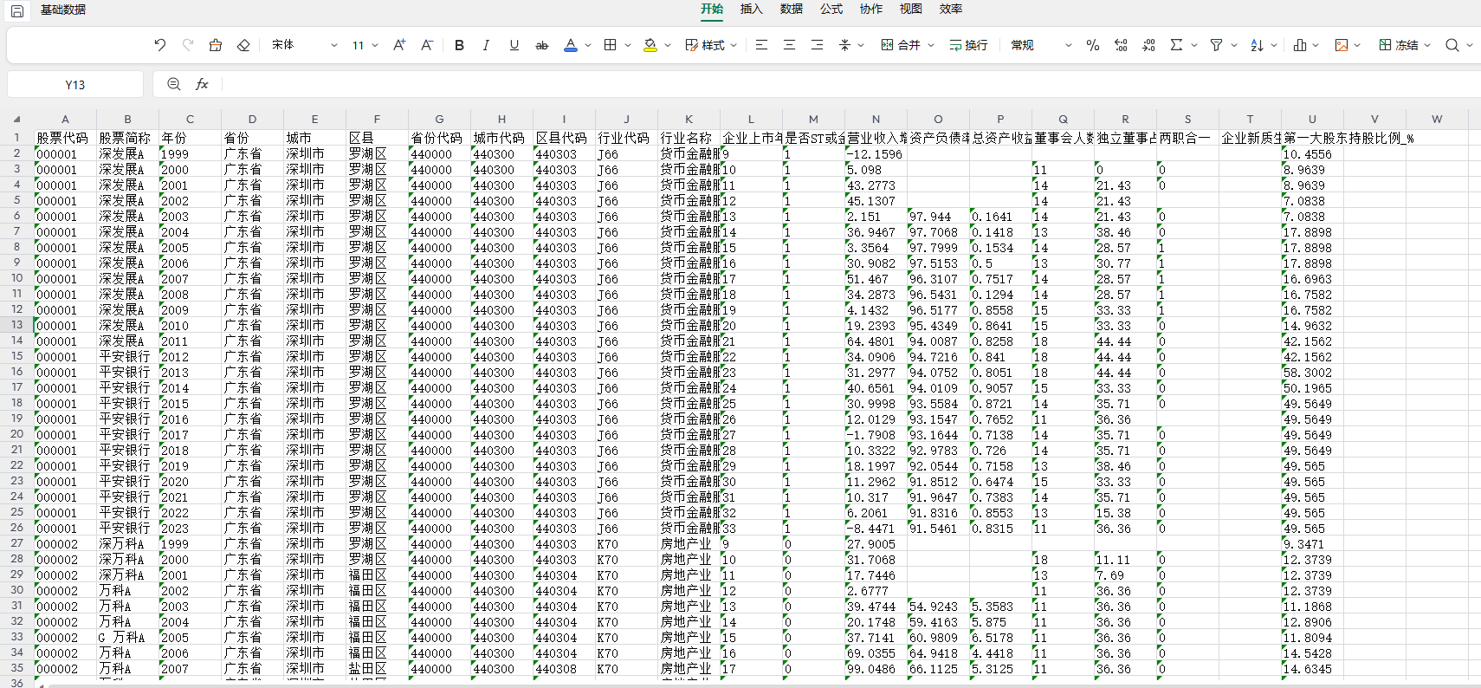1481x688 pixels.
Task: Click the increase font size icon
Action: tap(399, 45)
